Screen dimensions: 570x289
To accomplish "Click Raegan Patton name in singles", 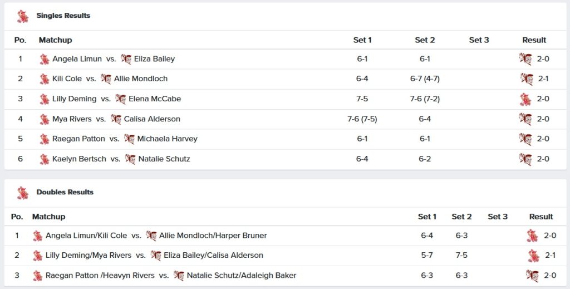I will point(78,139).
